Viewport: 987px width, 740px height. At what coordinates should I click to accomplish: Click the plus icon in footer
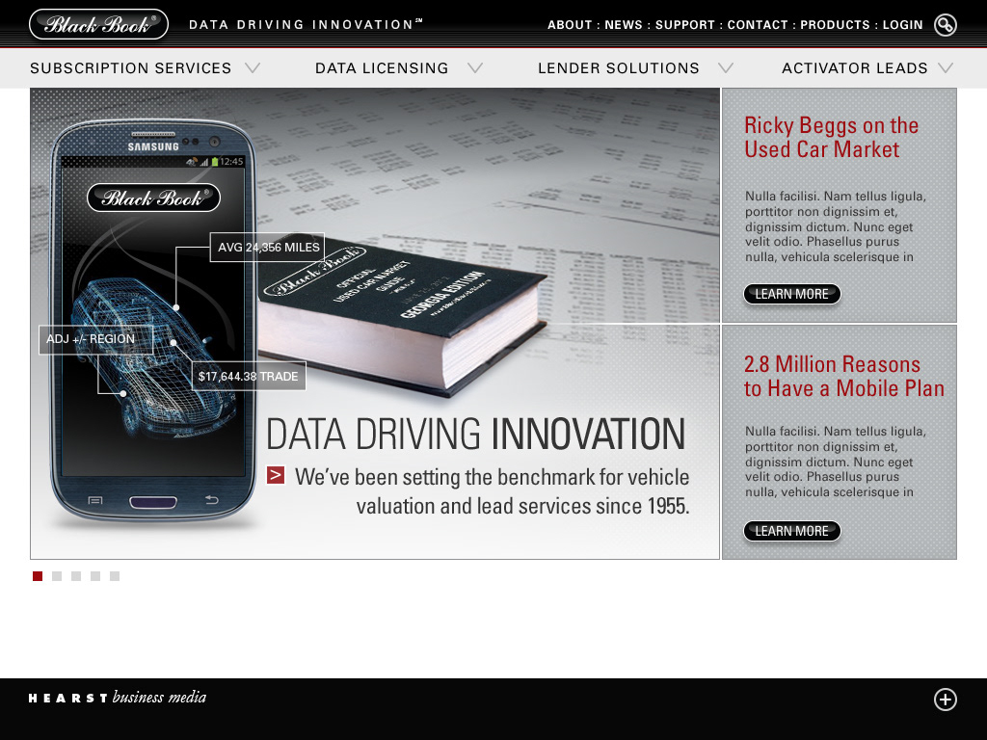[945, 700]
